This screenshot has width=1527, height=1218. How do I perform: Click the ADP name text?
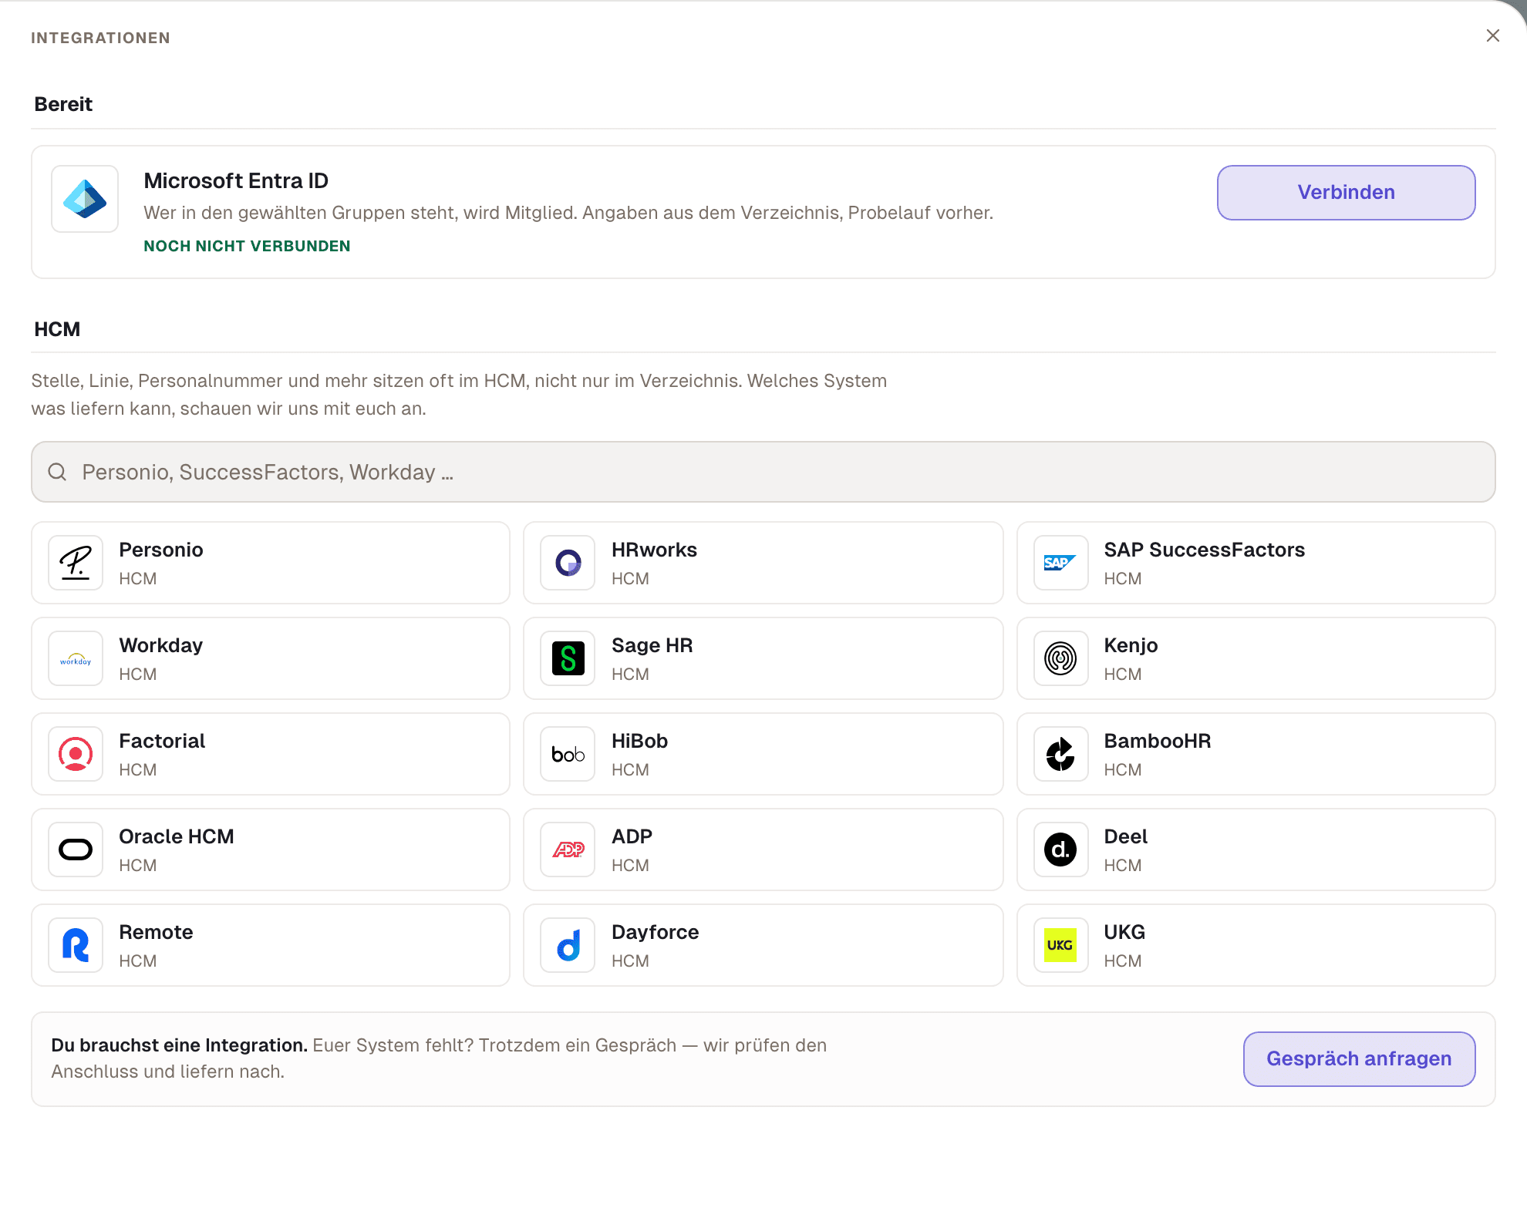tap(632, 836)
